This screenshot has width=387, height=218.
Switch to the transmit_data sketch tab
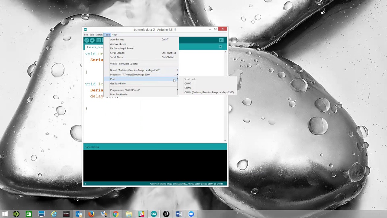point(94,47)
